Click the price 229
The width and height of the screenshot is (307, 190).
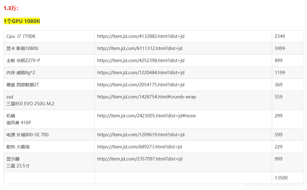(x=278, y=147)
